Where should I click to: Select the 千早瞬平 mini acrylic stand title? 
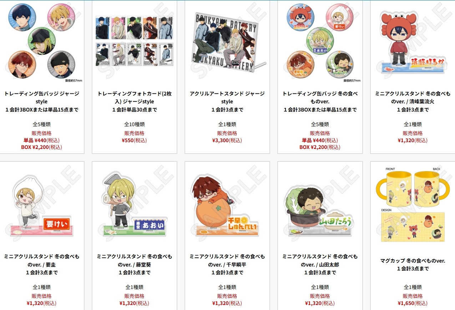227,260
